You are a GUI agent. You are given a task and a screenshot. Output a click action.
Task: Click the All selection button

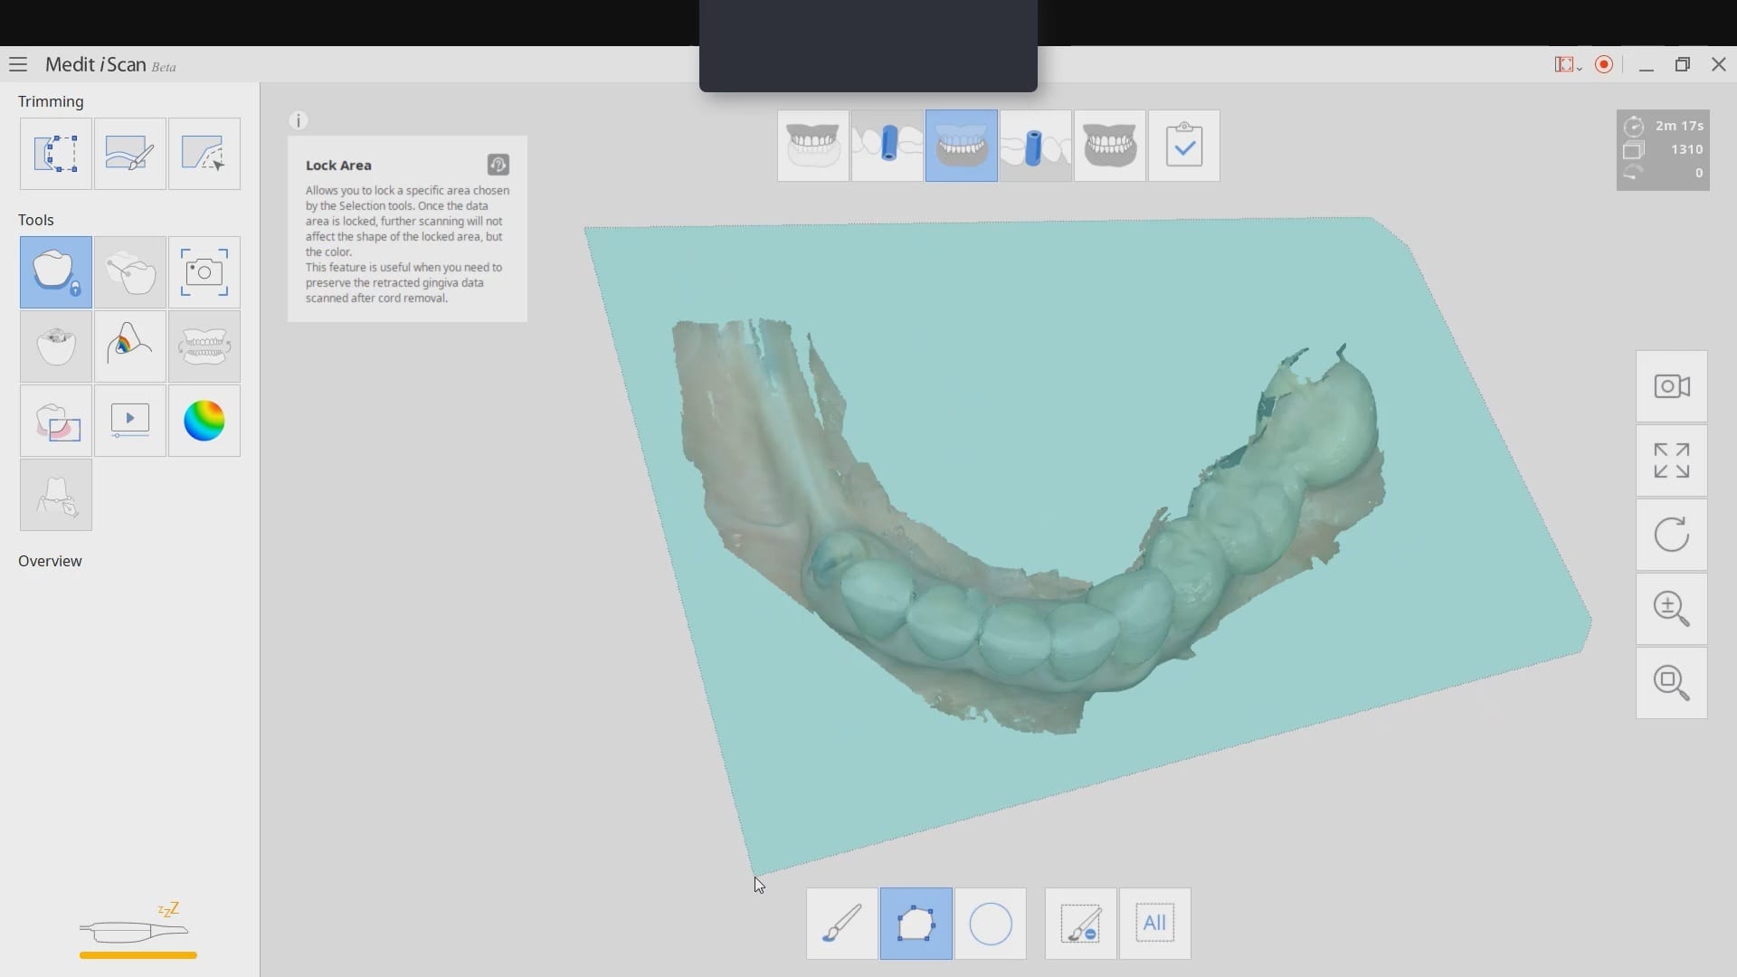pyautogui.click(x=1155, y=924)
